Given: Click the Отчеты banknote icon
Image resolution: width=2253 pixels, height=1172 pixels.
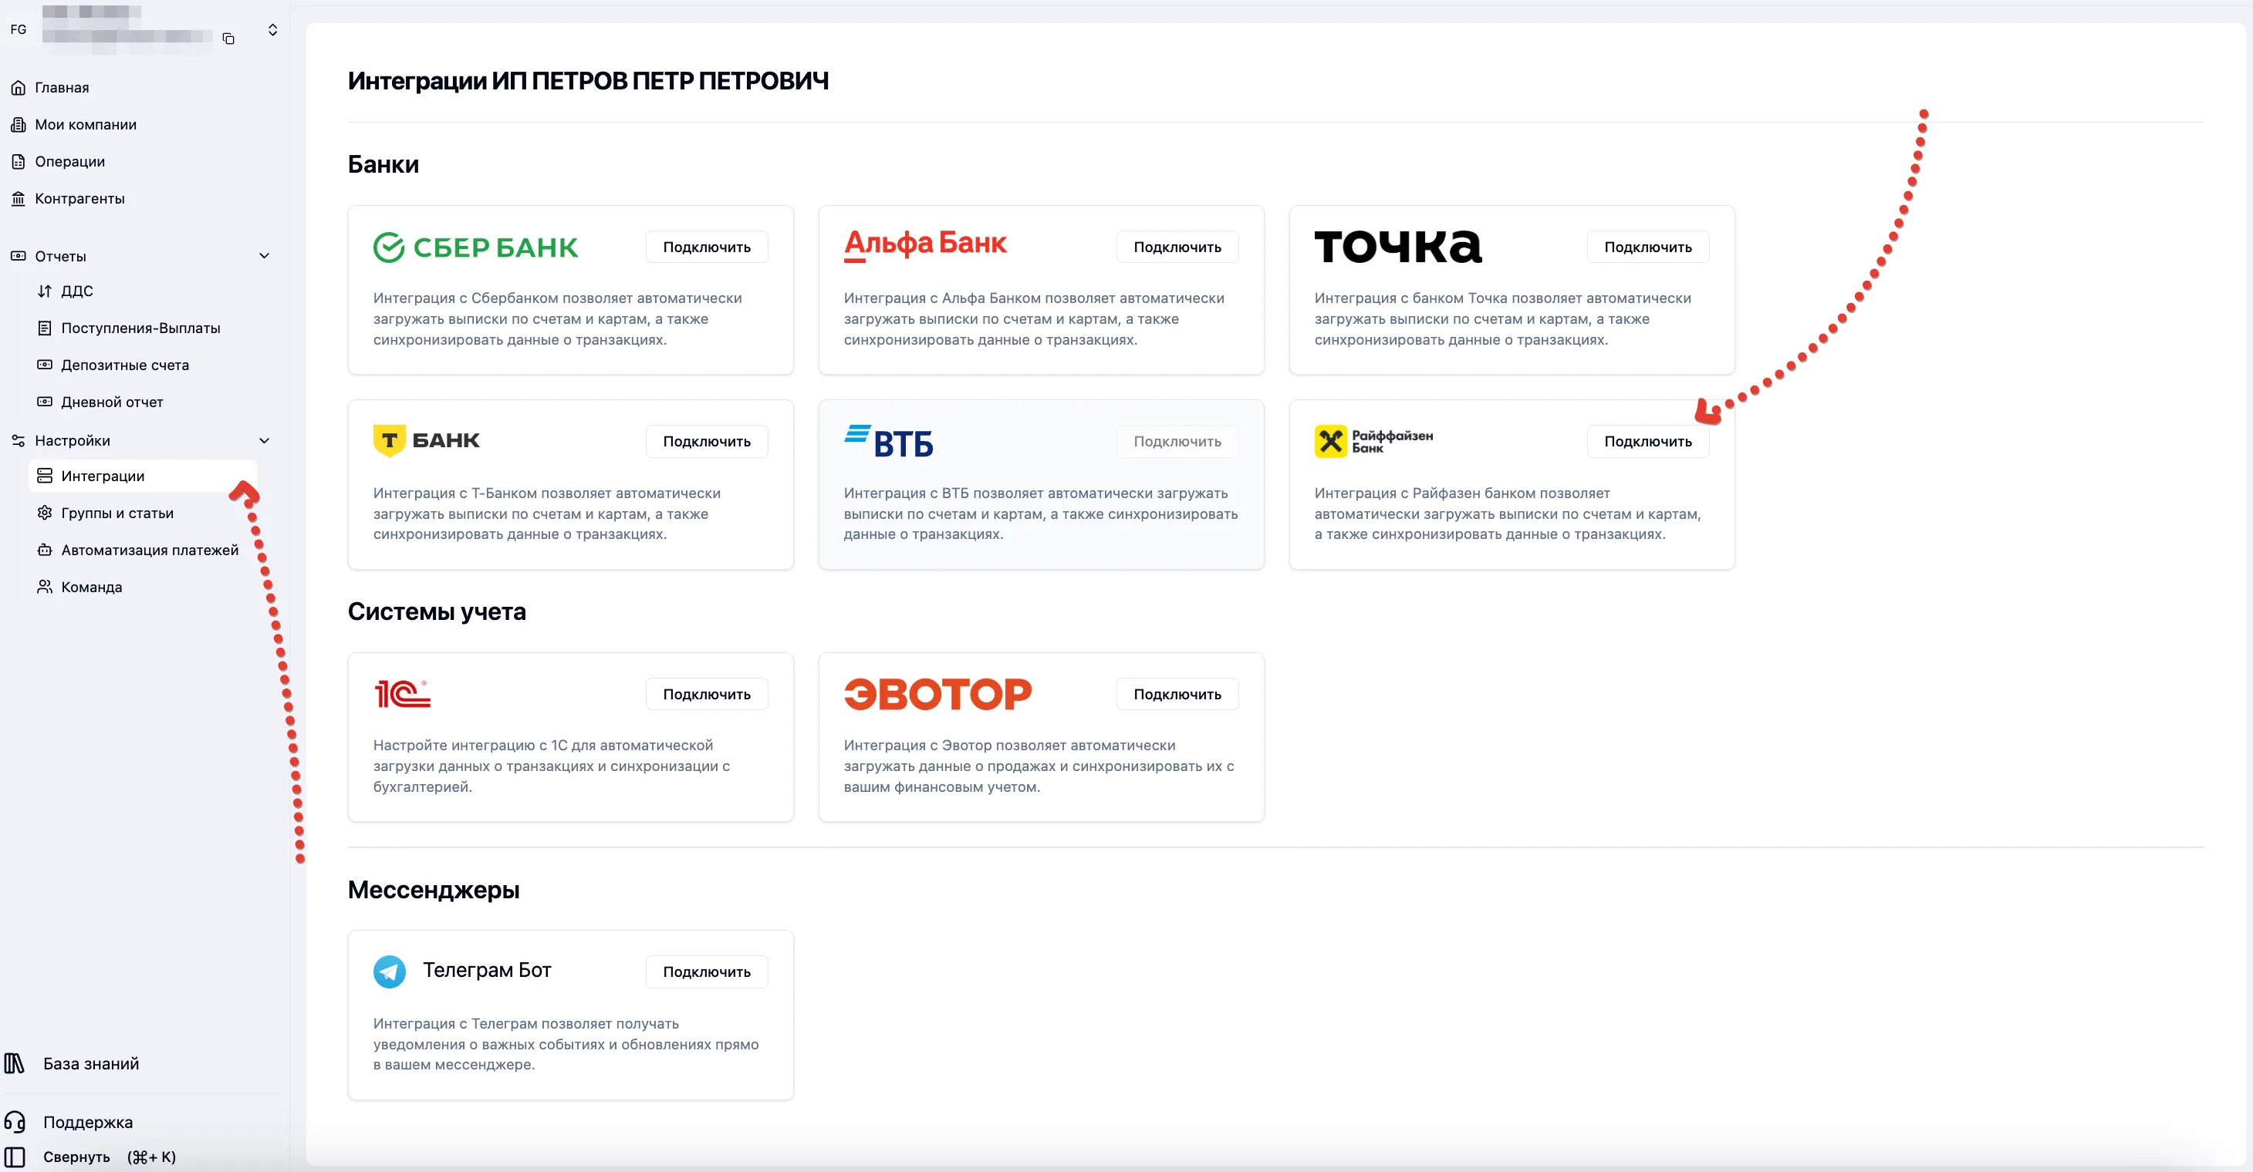Looking at the screenshot, I should pos(19,256).
